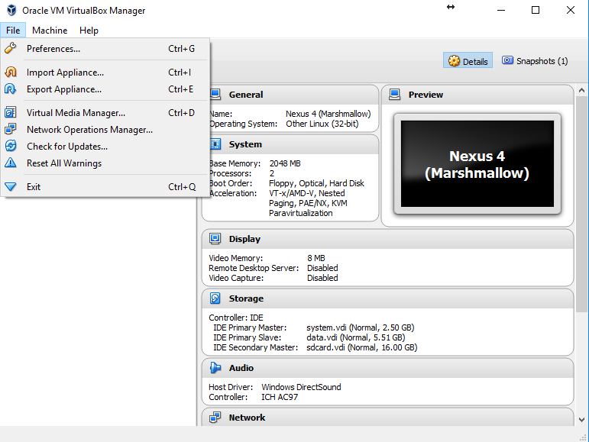The height and width of the screenshot is (442, 589).
Task: Click the Exit arrow icon
Action: pos(11,186)
